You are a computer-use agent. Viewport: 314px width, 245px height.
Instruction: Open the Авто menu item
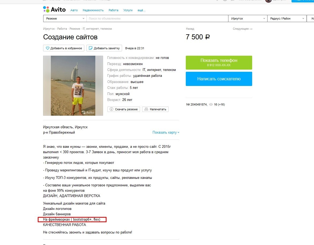click(x=74, y=10)
